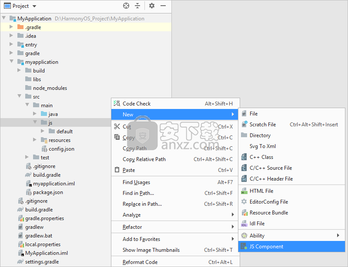The height and width of the screenshot is (267, 348).
Task: Open the Analyze submenu
Action: [175, 215]
